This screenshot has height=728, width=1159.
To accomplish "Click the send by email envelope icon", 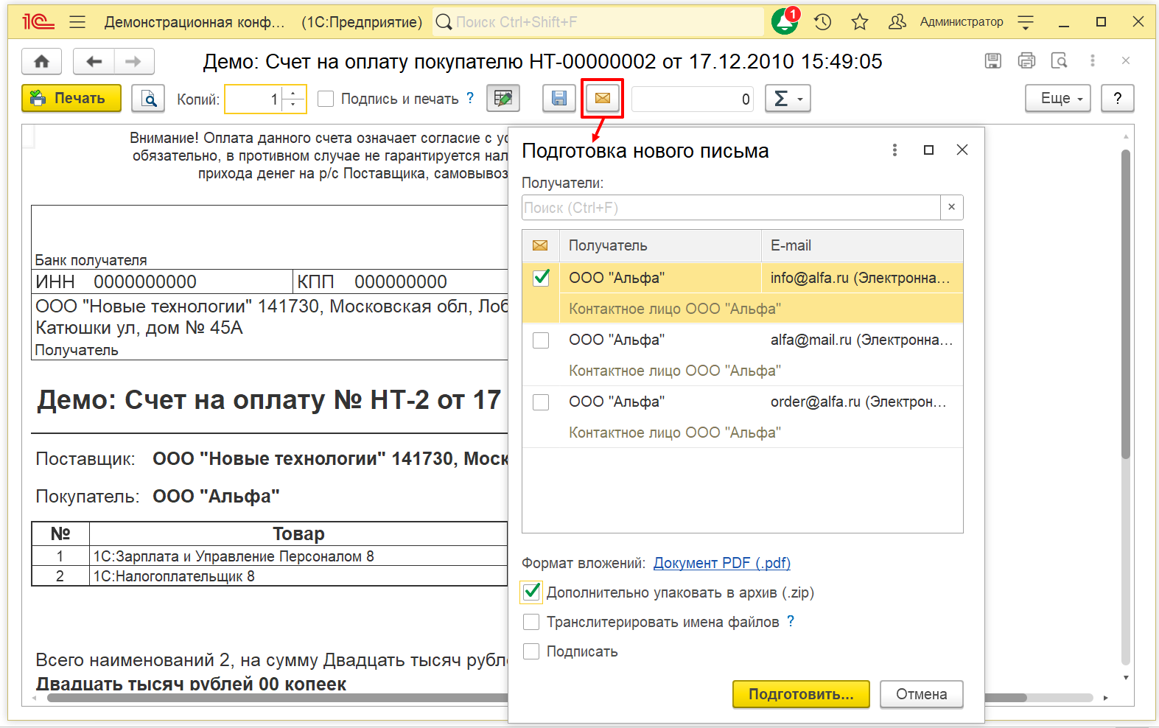I will point(603,98).
